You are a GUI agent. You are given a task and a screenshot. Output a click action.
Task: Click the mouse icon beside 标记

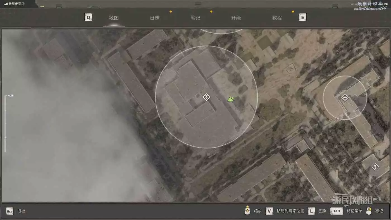click(369, 211)
